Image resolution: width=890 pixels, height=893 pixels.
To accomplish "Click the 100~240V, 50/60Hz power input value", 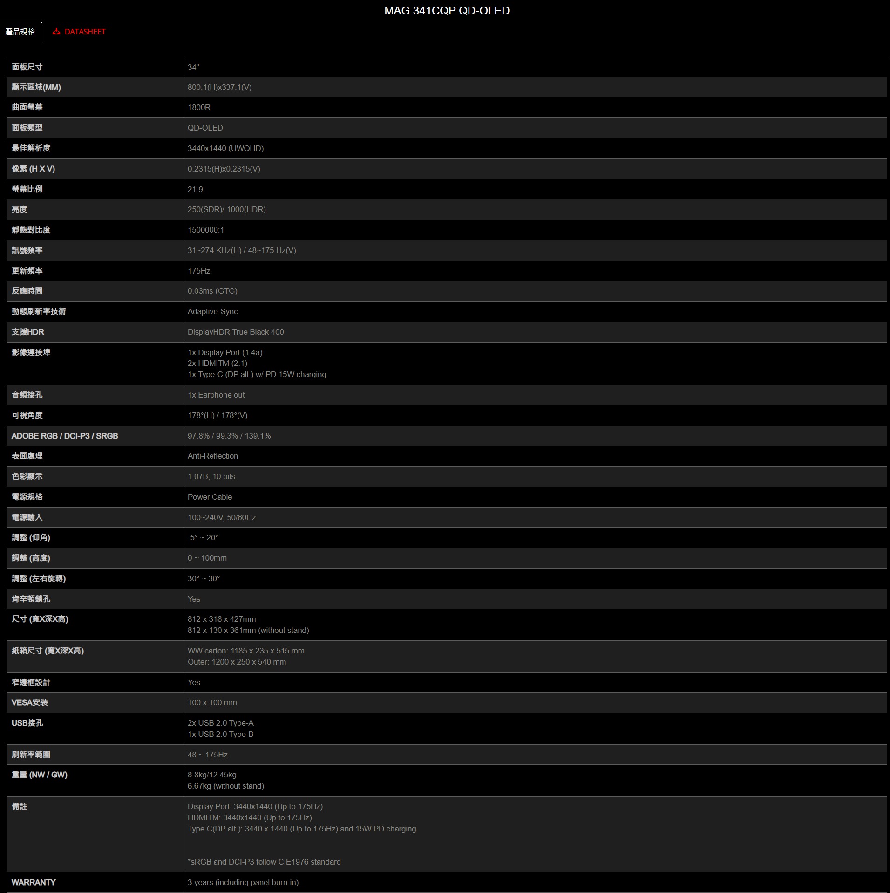I will coord(222,517).
